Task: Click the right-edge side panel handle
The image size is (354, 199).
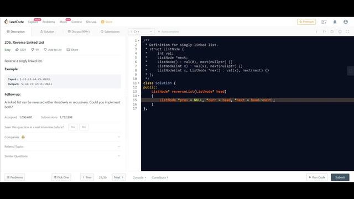Action: coord(350,71)
